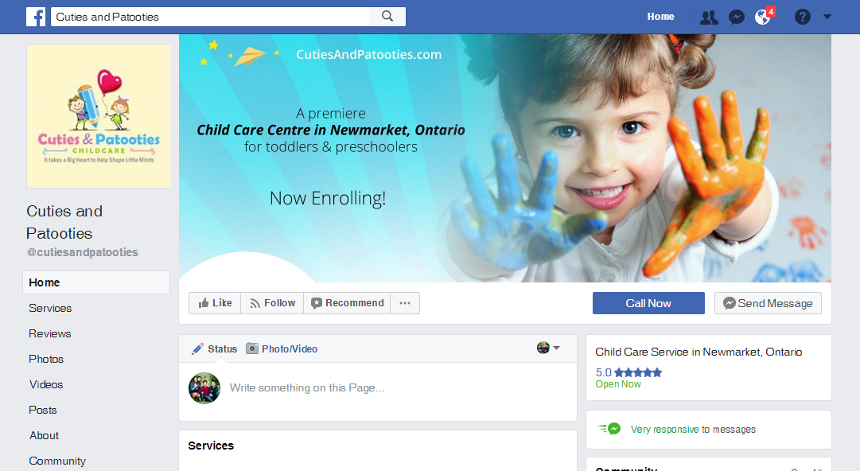
Task: Click the Send Message button
Action: pyautogui.click(x=768, y=303)
